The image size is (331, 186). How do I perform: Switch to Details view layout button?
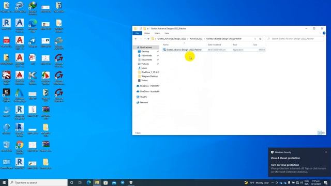click(x=320, y=133)
